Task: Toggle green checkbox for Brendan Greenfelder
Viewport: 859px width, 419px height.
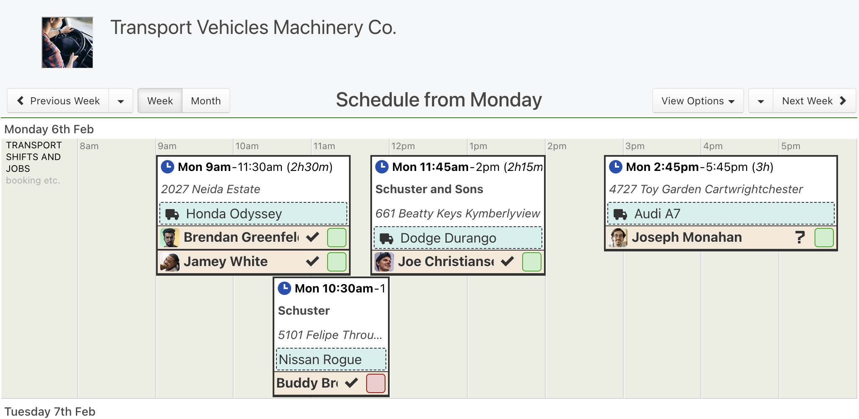Action: click(337, 238)
